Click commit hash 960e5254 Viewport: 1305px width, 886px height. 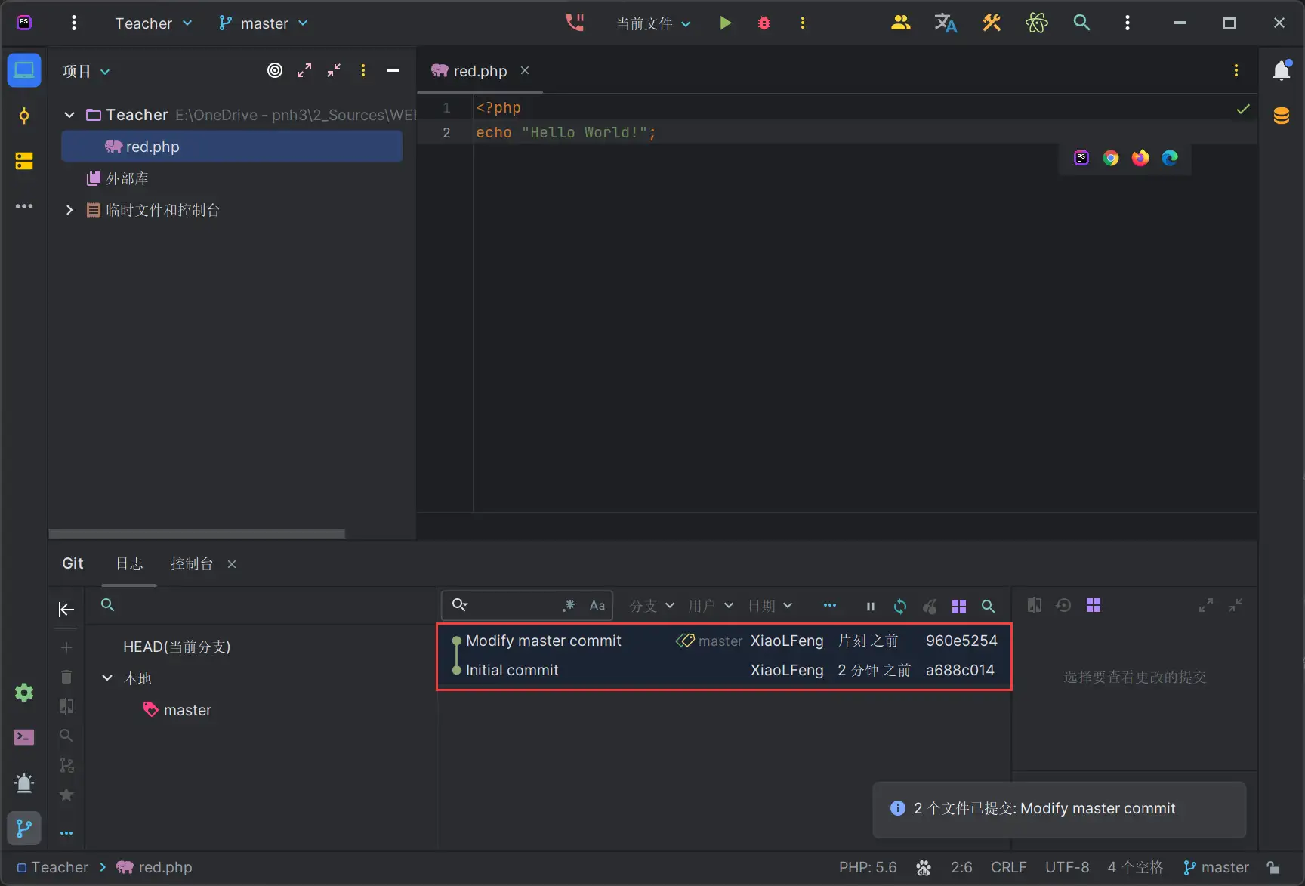pos(961,641)
